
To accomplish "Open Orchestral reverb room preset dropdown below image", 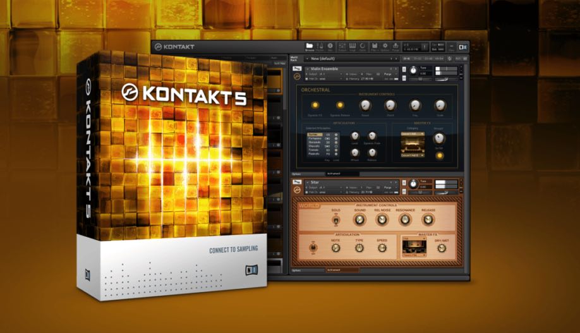I will [413, 155].
